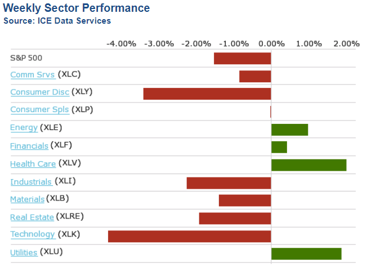
Task: Open the Comm Srvs sector link
Action: (32, 75)
